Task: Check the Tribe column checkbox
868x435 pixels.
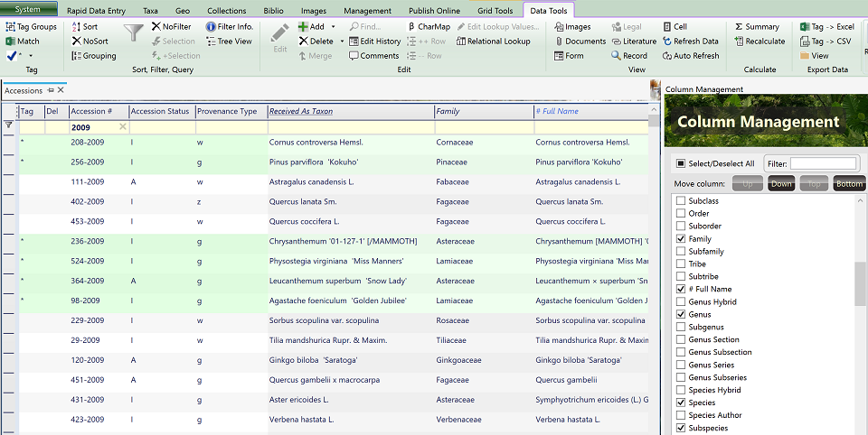Action: [x=681, y=264]
